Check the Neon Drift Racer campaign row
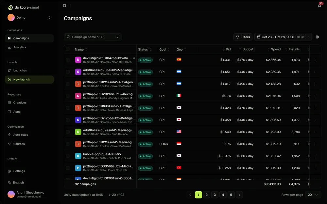 (x=68, y=60)
